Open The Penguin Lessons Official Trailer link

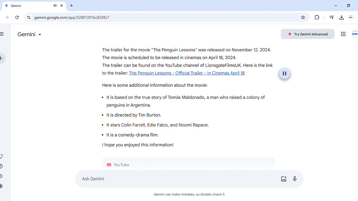(187, 73)
